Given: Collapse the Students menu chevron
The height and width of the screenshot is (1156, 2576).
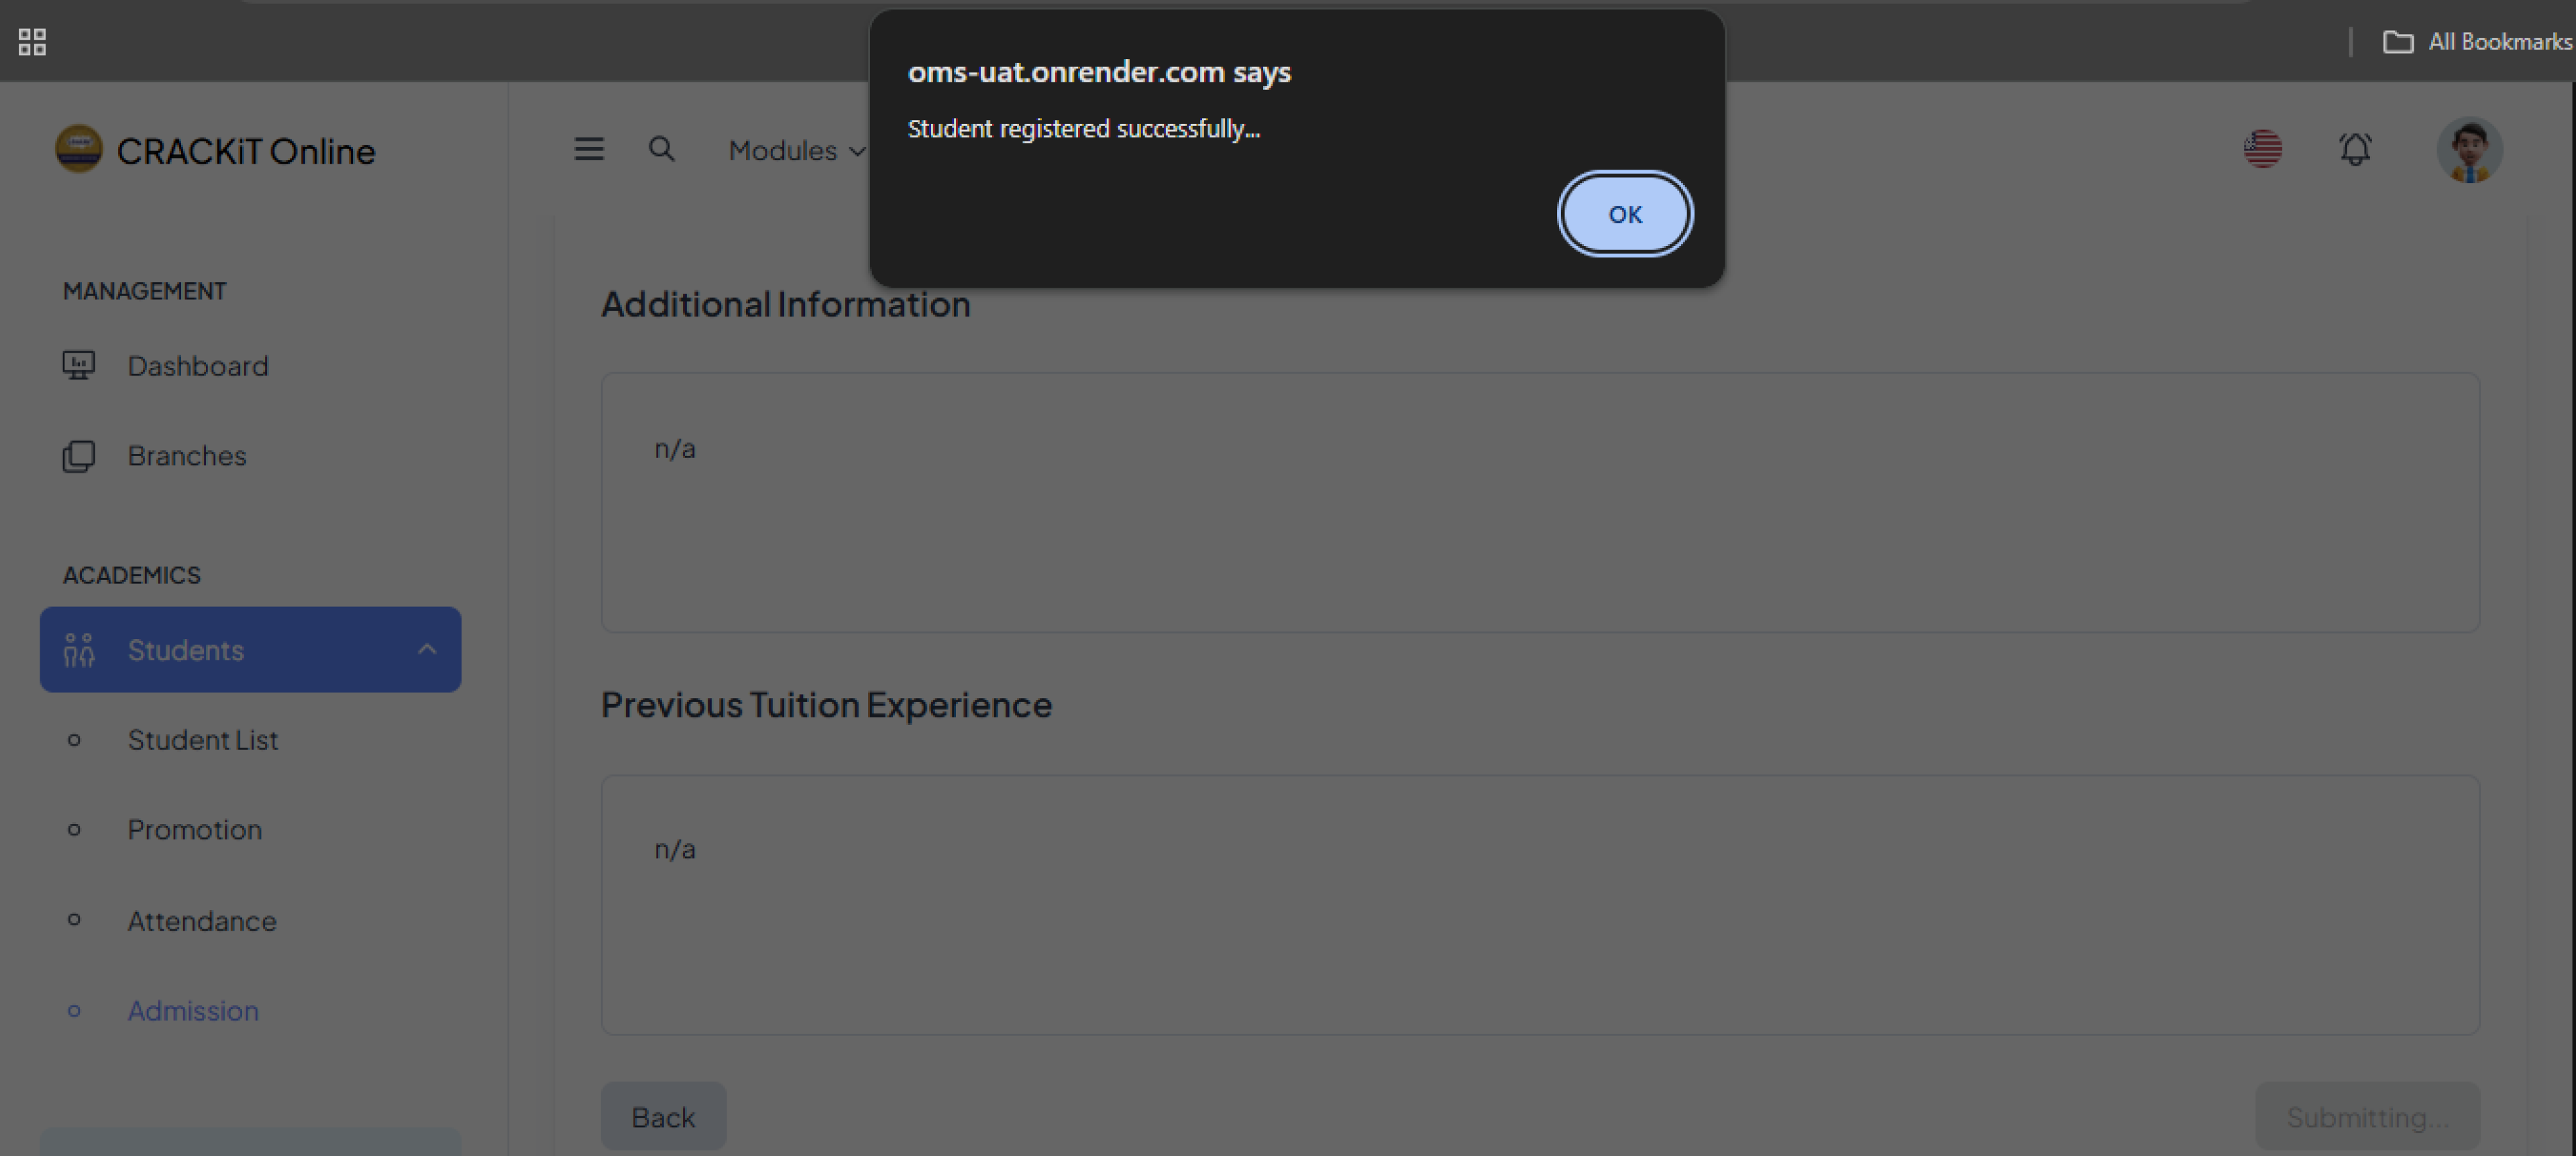Looking at the screenshot, I should click(x=427, y=650).
